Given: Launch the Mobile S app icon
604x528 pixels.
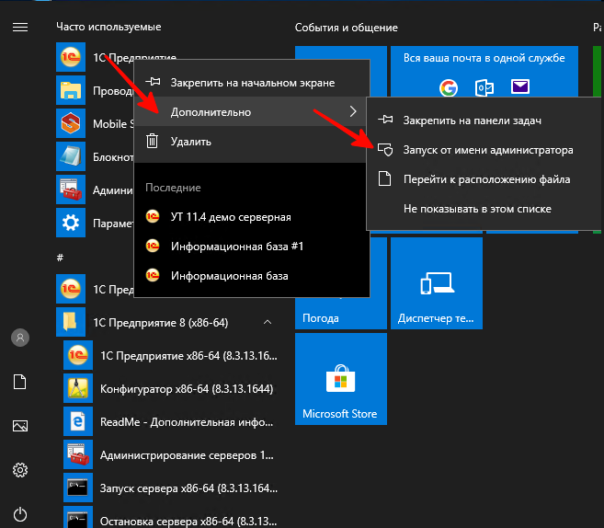Looking at the screenshot, I should click(x=71, y=123).
